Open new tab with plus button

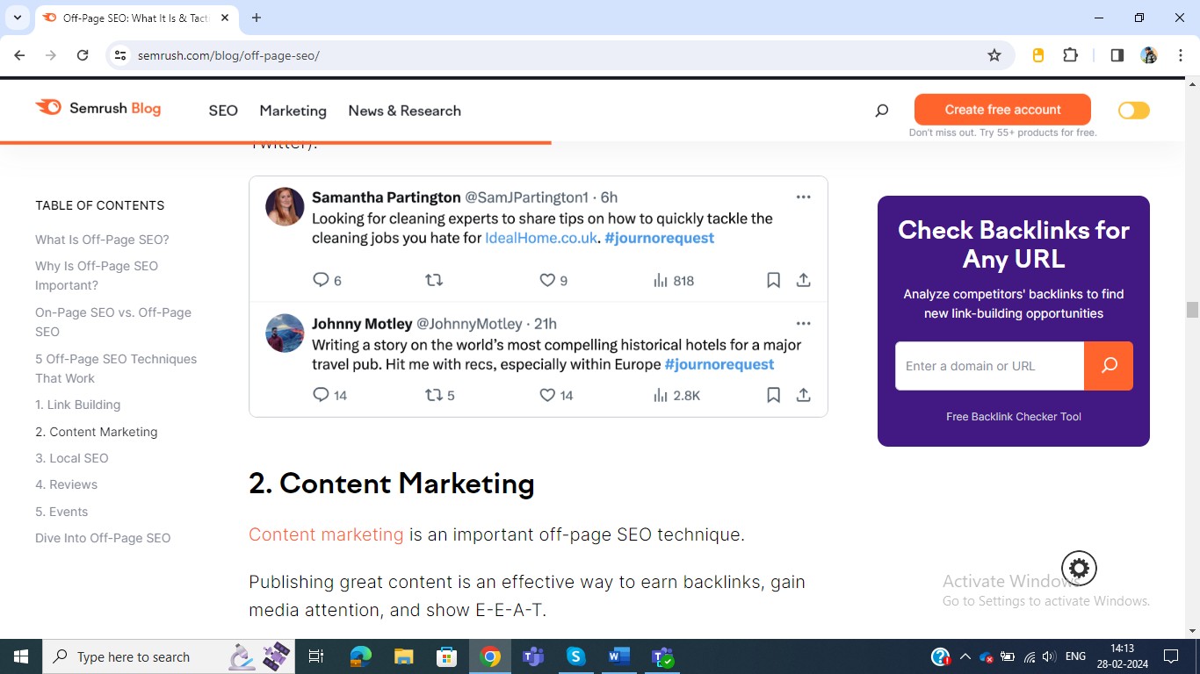[257, 18]
